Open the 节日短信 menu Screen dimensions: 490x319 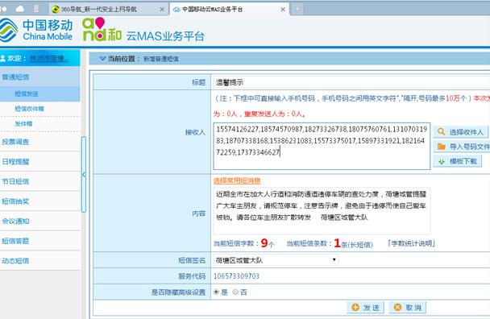pos(40,181)
